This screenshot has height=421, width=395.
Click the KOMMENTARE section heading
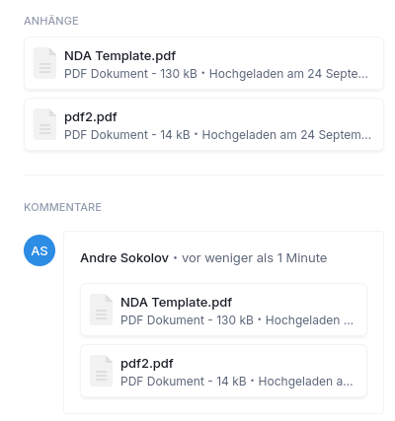62,207
